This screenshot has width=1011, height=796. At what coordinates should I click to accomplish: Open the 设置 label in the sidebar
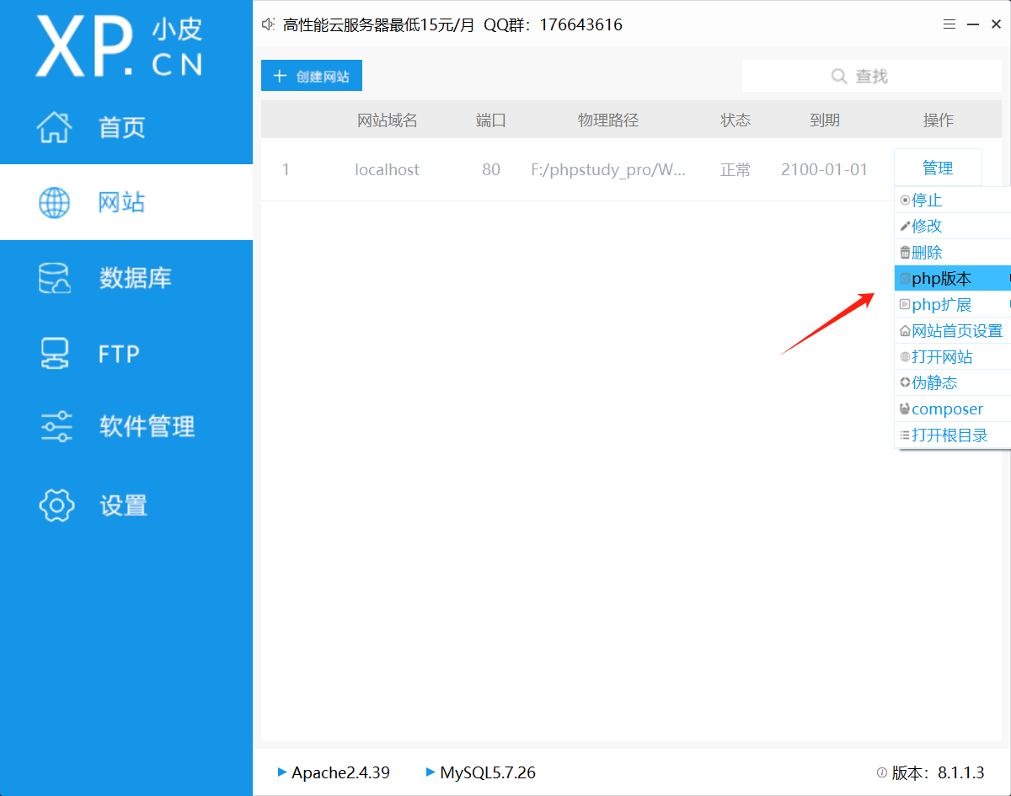click(x=123, y=505)
